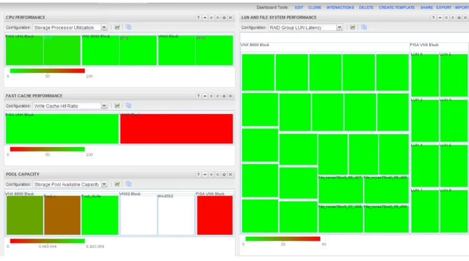
Task: Select green PISA VNX Block cell in Fast Cache
Action: (x=62, y=129)
